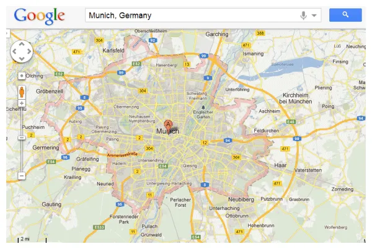Zoom out with the minus button
This screenshot has width=372, height=249.
coord(21,176)
